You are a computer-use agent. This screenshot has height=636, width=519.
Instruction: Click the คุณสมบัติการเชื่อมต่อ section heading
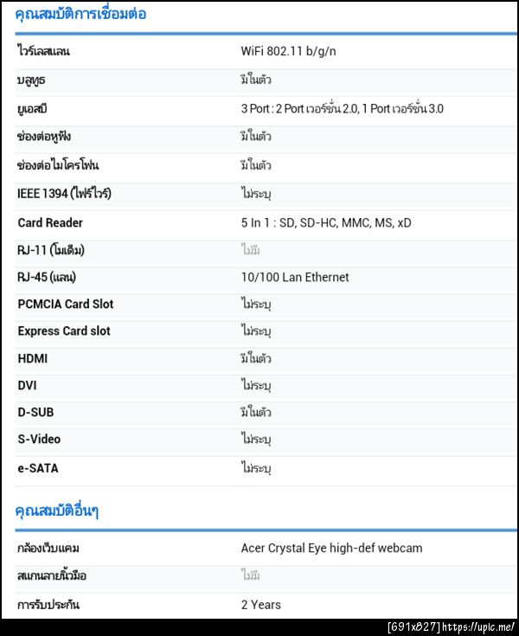80,14
